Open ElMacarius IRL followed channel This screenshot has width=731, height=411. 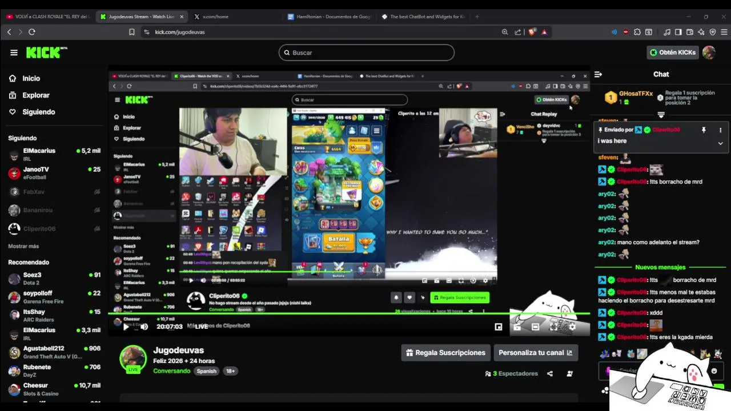[54, 155]
